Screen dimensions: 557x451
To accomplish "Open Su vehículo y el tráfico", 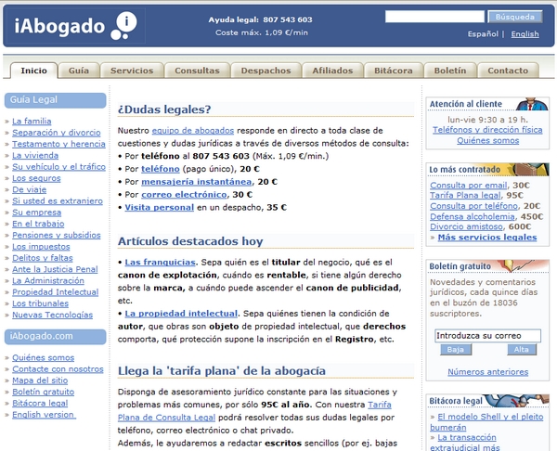I will (x=58, y=167).
